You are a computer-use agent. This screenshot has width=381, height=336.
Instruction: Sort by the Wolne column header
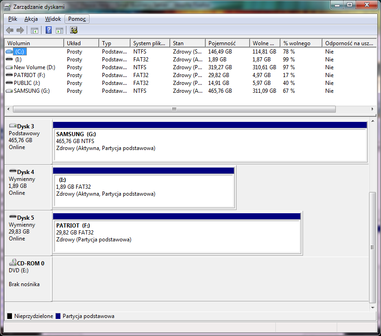265,43
